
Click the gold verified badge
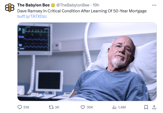point(53,5)
